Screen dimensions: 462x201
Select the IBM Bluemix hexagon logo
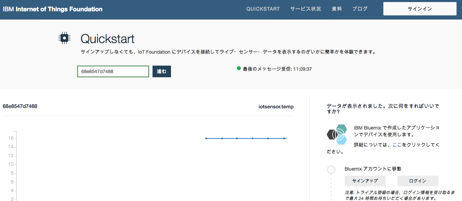(x=336, y=135)
